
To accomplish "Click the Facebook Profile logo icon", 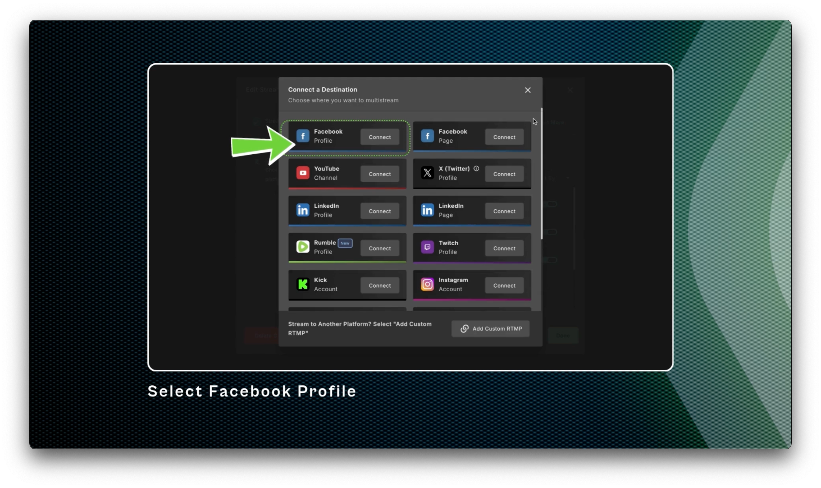I will [x=303, y=136].
